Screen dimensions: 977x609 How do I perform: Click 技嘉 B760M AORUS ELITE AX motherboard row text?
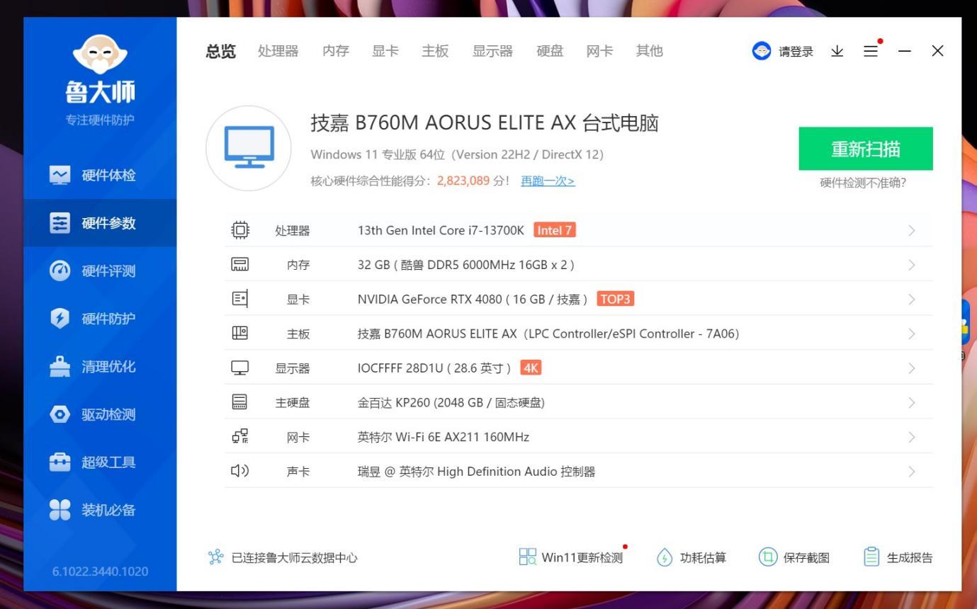548,334
